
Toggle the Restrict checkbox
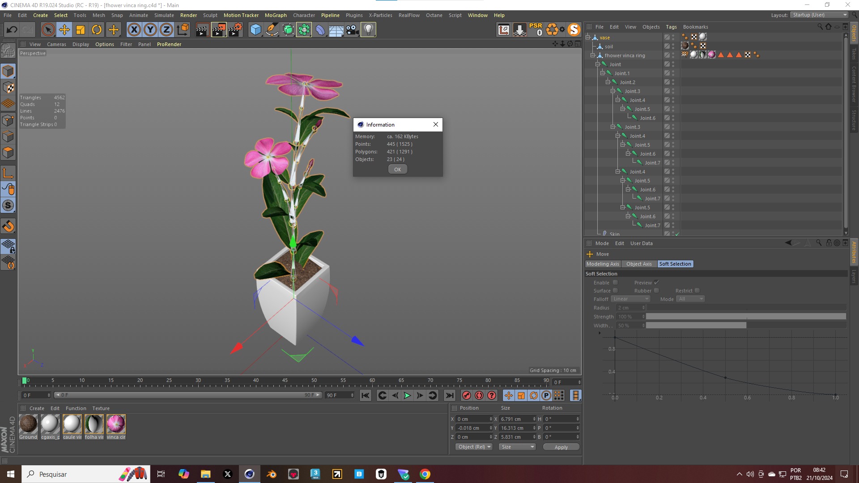coord(697,291)
